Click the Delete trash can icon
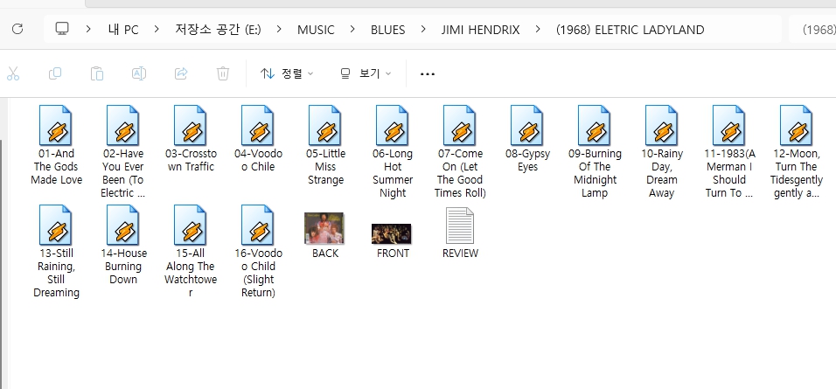Screen dimensions: 836x389 point(223,73)
